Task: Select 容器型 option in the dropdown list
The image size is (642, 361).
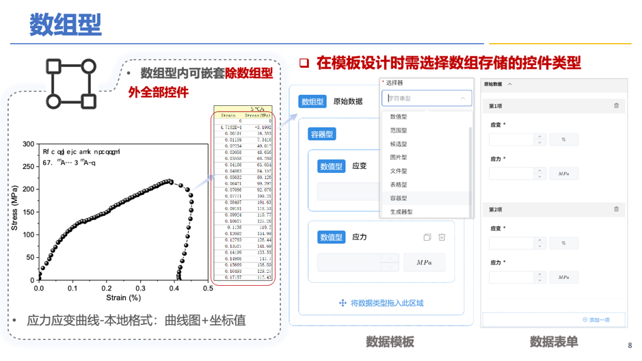Action: pos(398,198)
